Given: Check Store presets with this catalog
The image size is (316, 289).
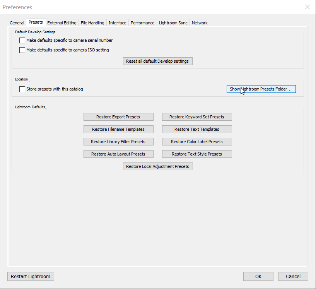Looking at the screenshot, I should pyautogui.click(x=22, y=89).
